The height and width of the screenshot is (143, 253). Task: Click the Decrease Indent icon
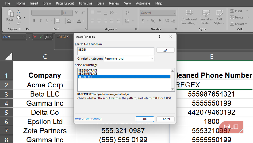[112, 21]
